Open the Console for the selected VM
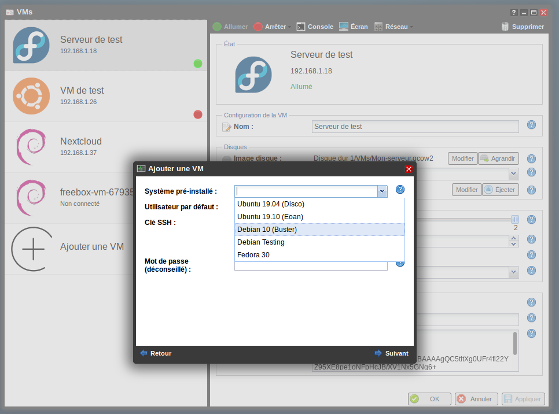 pyautogui.click(x=314, y=26)
